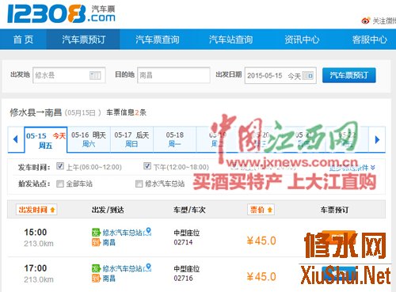Select the 05-15 今天 date tab
396x292 pixels.
[46, 140]
